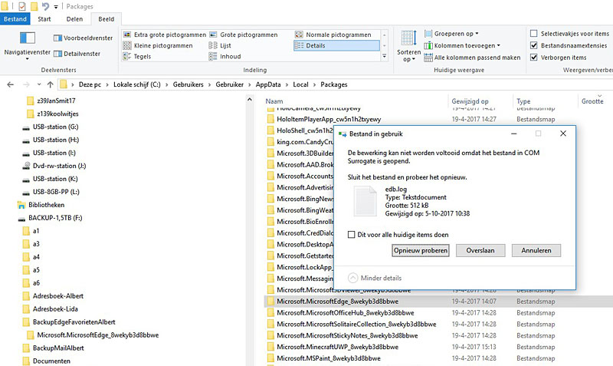The width and height of the screenshot is (613, 366).
Task: Click AppData breadcrumb in address bar
Action: point(268,84)
